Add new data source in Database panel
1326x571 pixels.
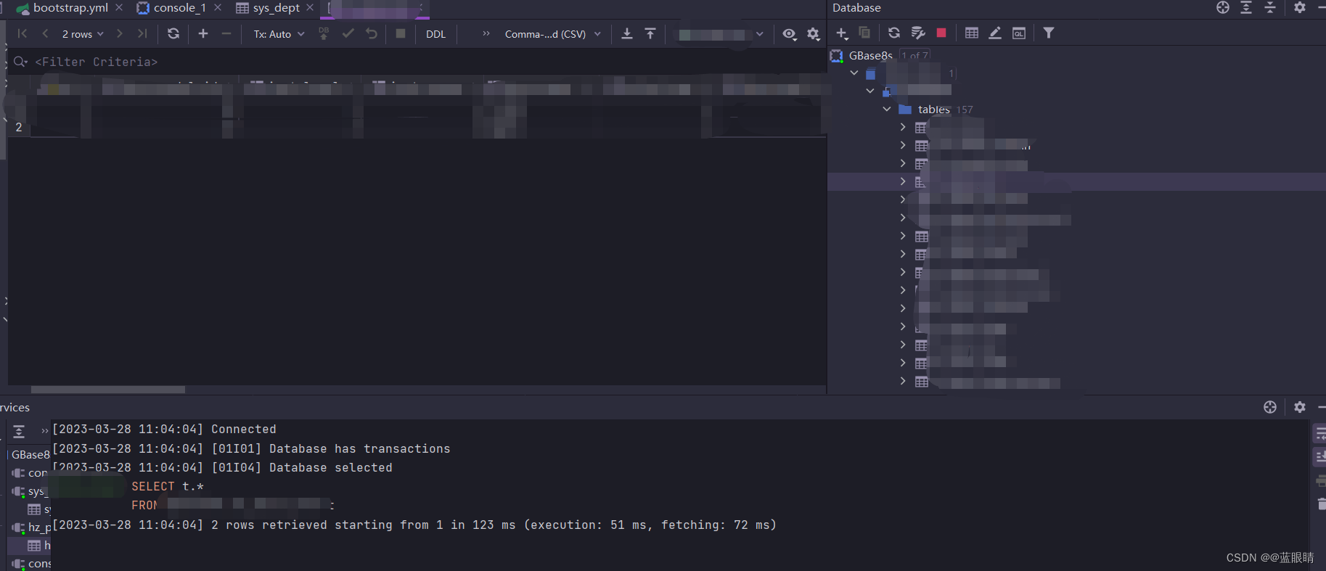842,33
